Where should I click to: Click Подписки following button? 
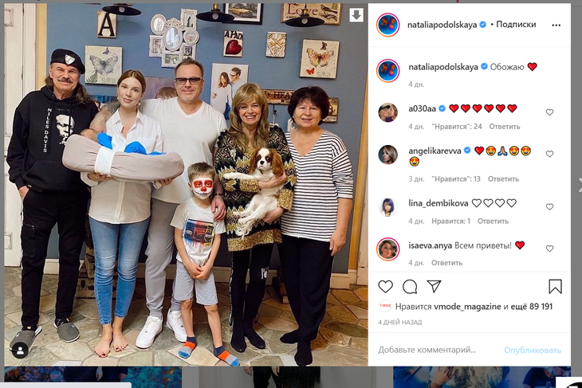coord(516,25)
